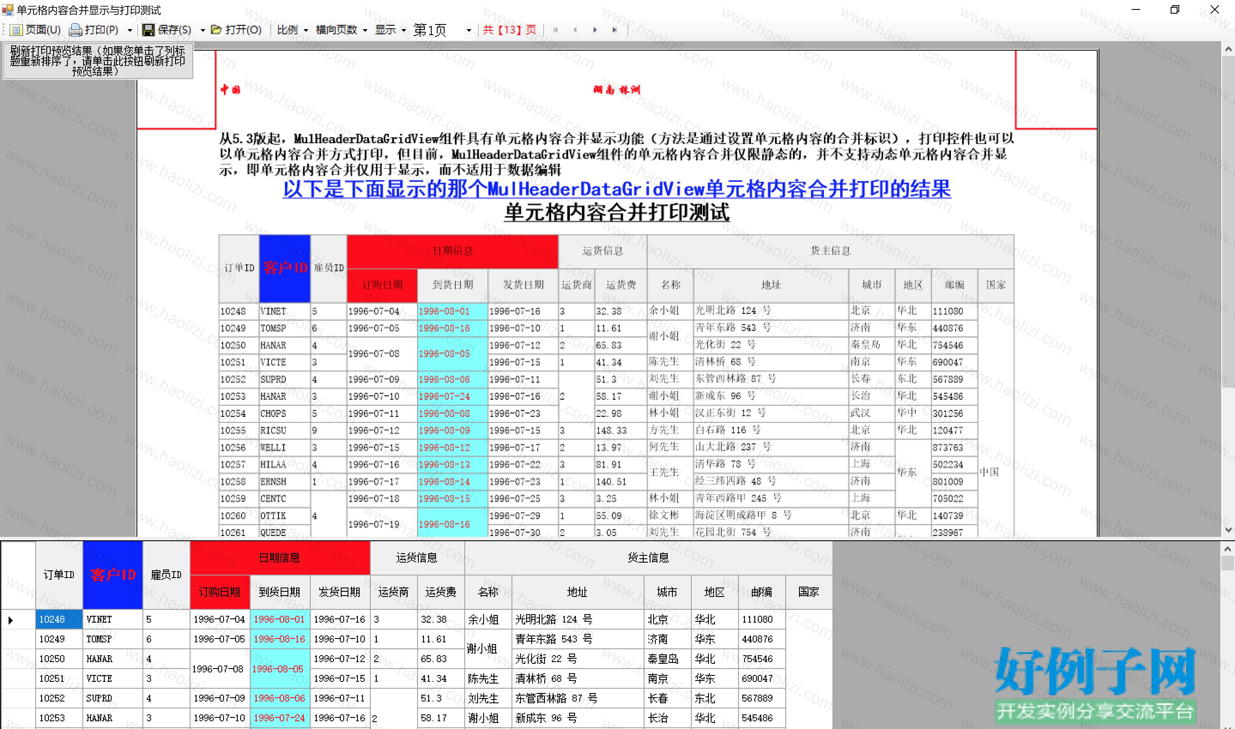Expand the 保存 dropdown arrow

(203, 30)
